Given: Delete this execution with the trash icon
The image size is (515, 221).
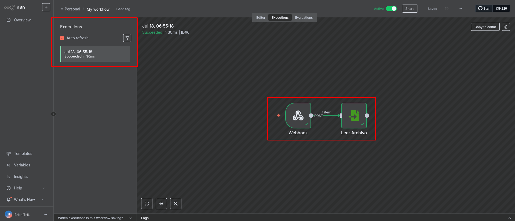Looking at the screenshot, I should tap(506, 27).
